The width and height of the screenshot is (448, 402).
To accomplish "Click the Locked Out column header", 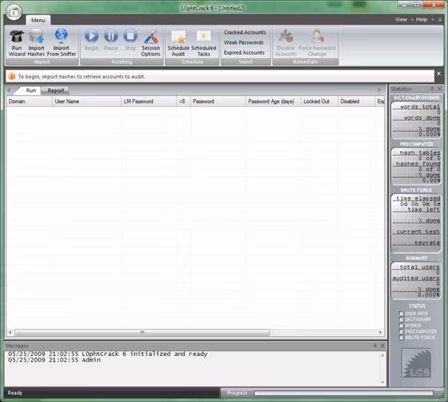I will click(x=319, y=101).
